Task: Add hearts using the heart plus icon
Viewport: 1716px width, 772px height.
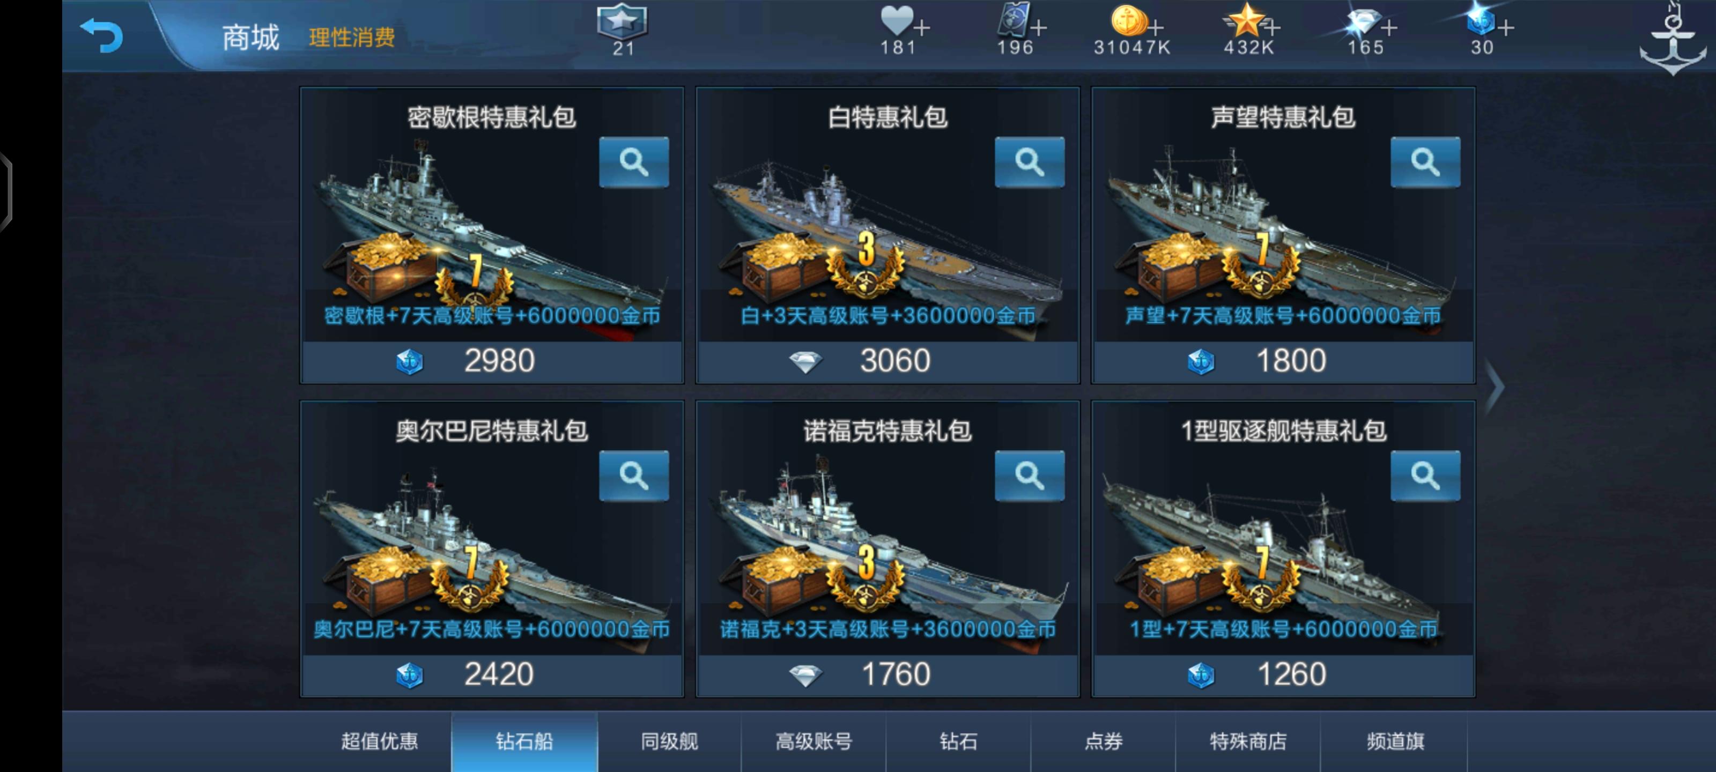Action: point(922,28)
